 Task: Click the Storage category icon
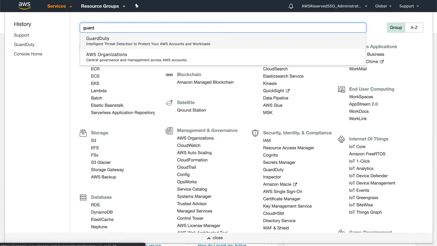(x=83, y=133)
